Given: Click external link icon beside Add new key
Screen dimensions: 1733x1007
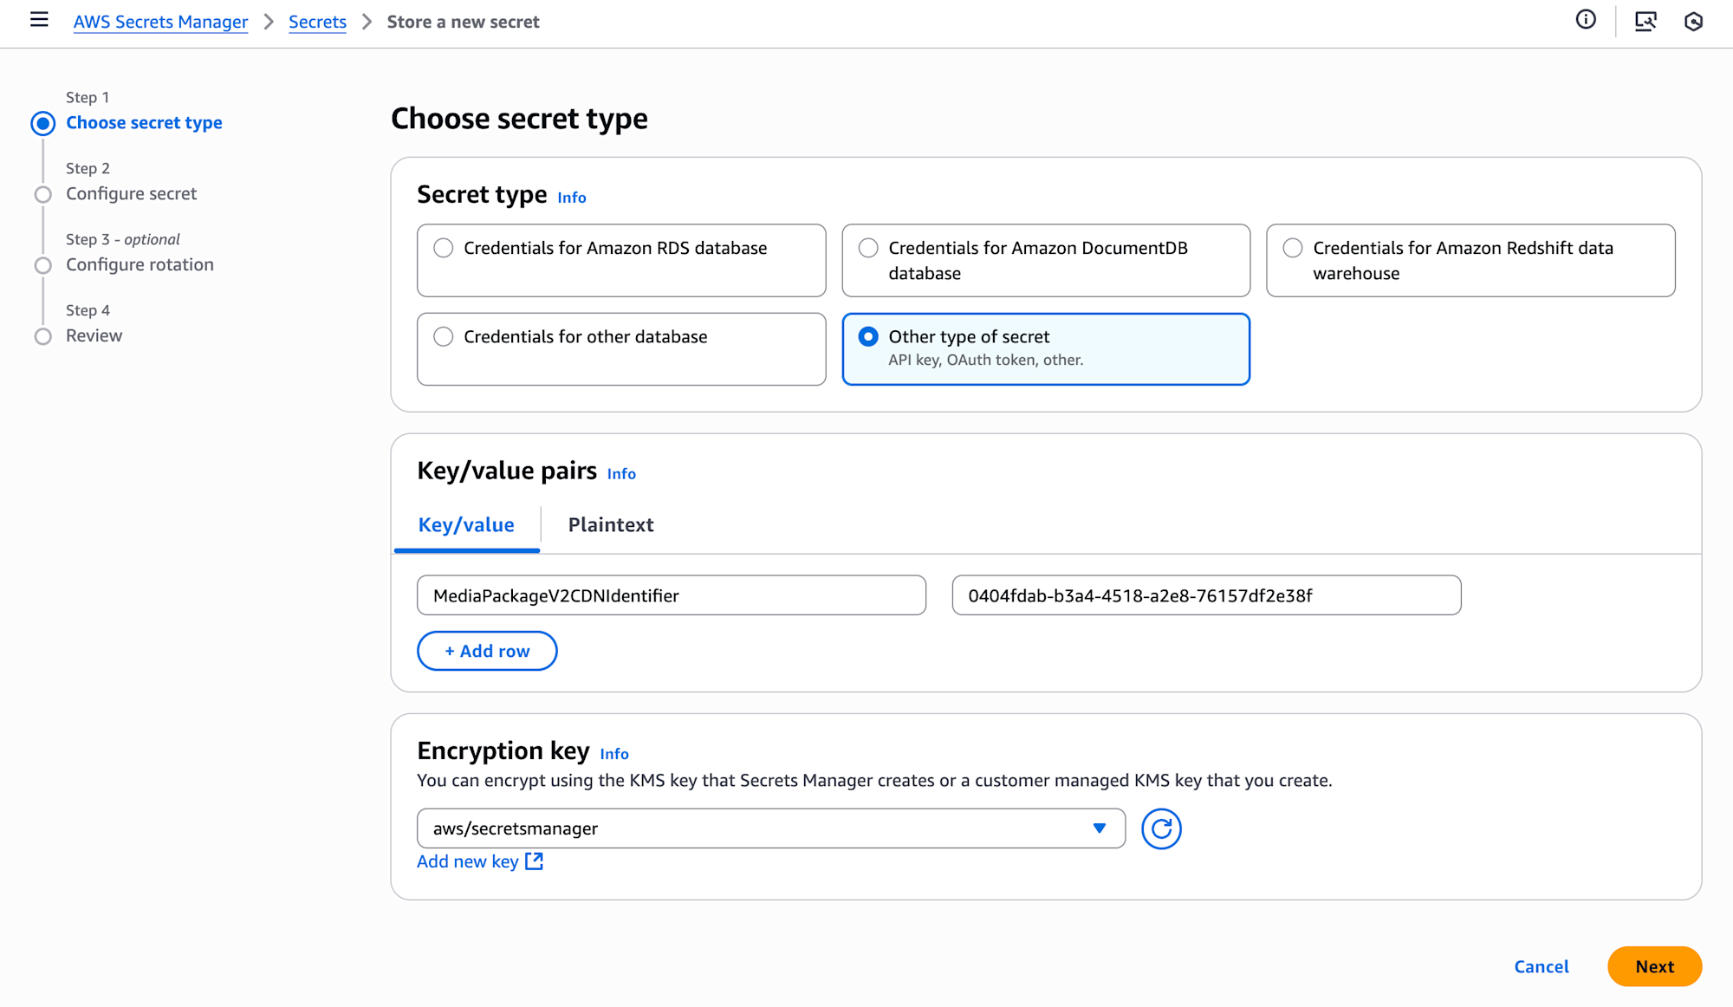Looking at the screenshot, I should coord(534,861).
